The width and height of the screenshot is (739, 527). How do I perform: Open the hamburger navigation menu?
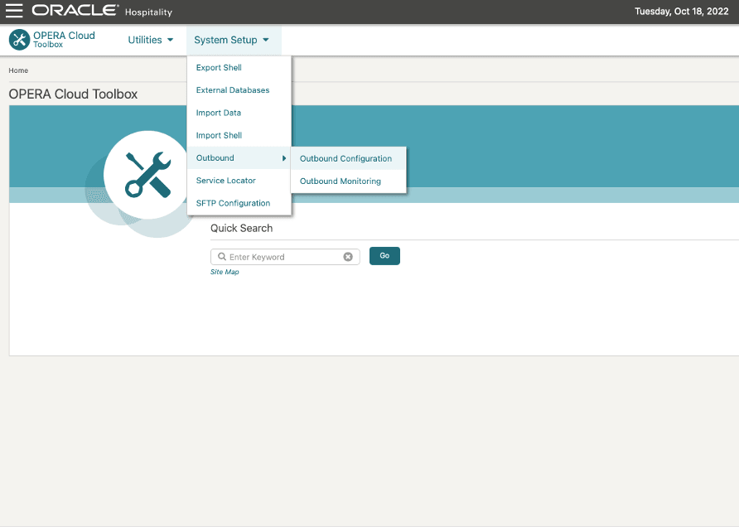click(12, 12)
